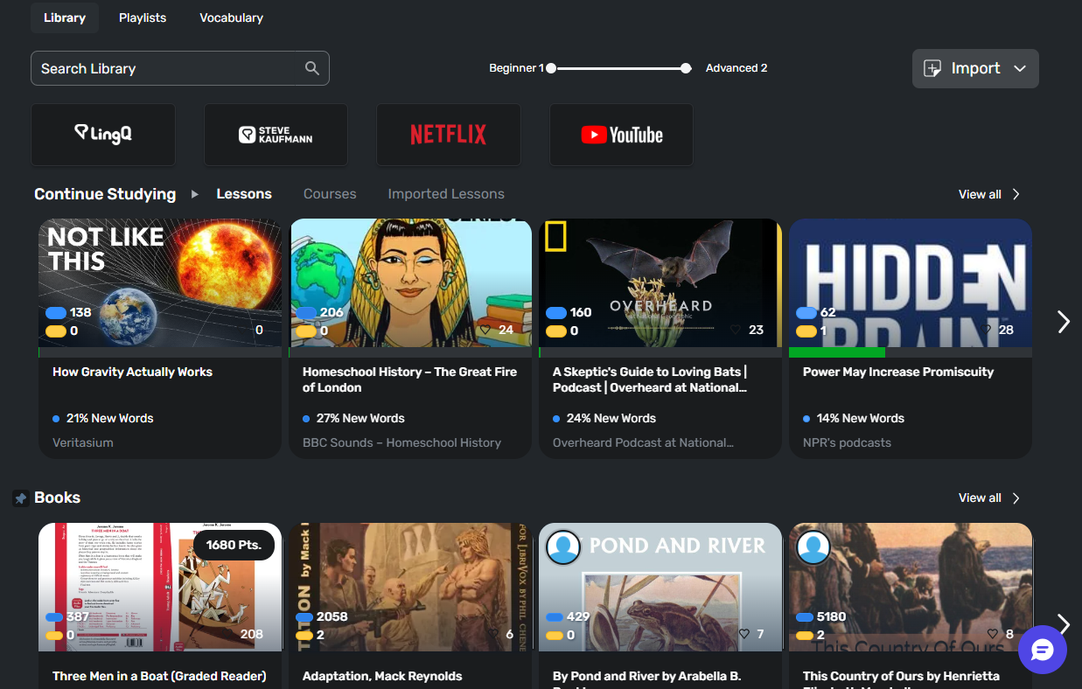Open the How Gravity Actually Works thumbnail
This screenshot has height=689, width=1082.
(160, 282)
